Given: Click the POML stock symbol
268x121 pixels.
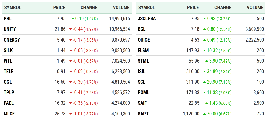Looking at the screenshot, I should pyautogui.click(x=144, y=93).
